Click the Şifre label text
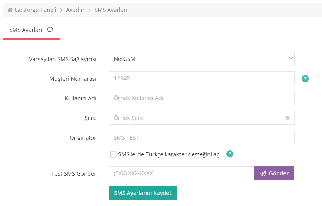This screenshot has height=206, width=322. pos(90,118)
